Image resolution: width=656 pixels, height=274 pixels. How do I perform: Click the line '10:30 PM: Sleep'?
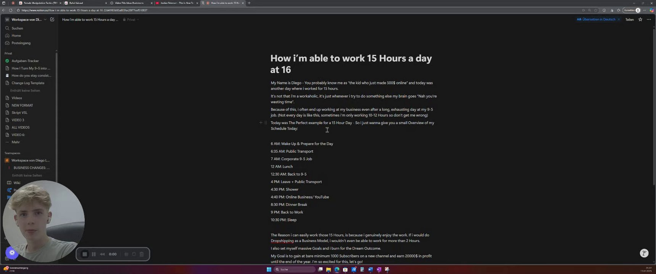pyautogui.click(x=284, y=220)
